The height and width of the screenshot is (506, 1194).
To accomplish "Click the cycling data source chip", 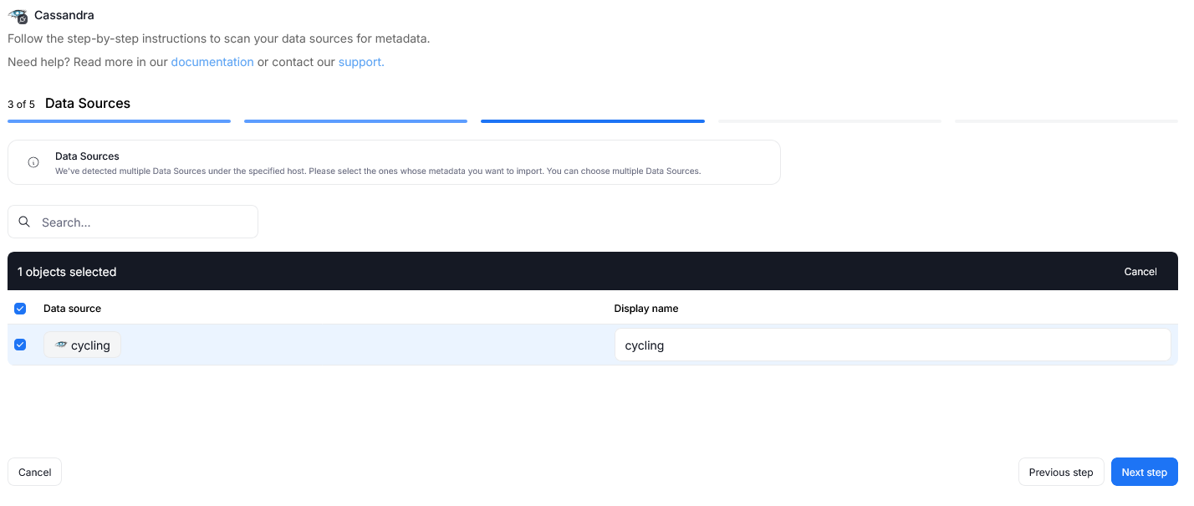I will tap(82, 345).
